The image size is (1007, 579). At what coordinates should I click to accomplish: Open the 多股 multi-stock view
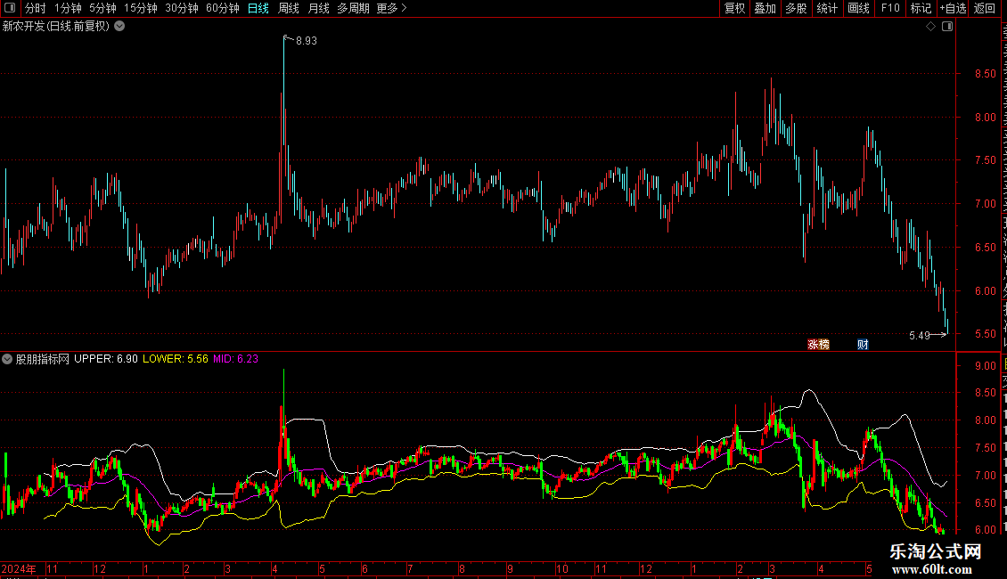(797, 8)
